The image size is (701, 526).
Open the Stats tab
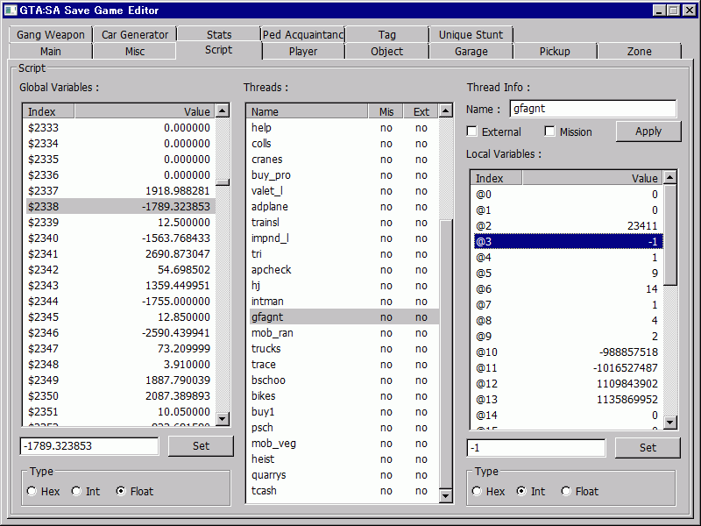point(218,34)
